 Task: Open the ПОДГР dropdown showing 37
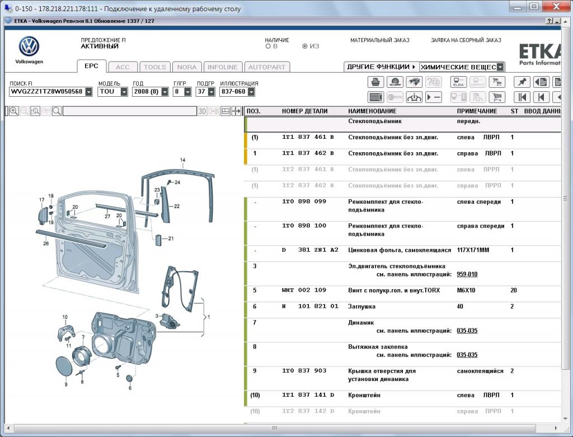point(211,92)
